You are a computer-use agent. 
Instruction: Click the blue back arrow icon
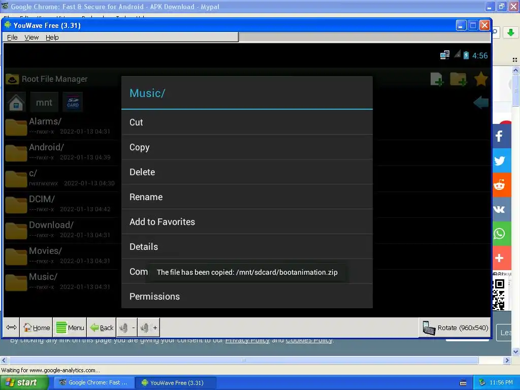pyautogui.click(x=481, y=103)
